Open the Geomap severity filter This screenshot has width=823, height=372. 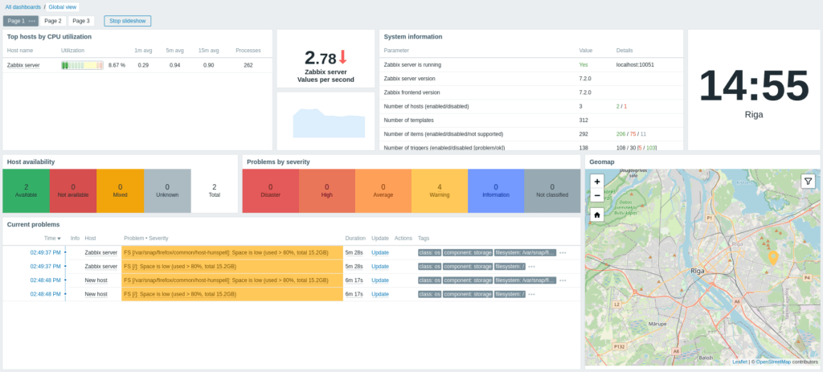coord(807,182)
